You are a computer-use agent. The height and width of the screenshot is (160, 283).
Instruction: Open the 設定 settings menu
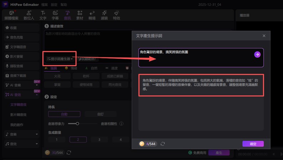(x=54, y=5)
